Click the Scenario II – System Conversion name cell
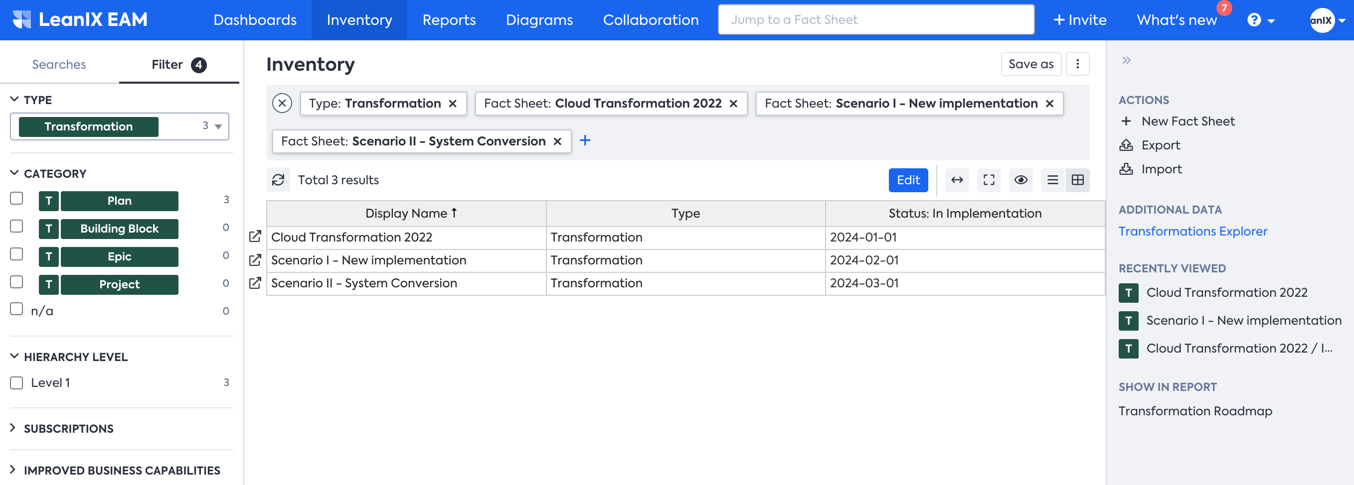Screen dimensions: 1354x485 [406, 283]
